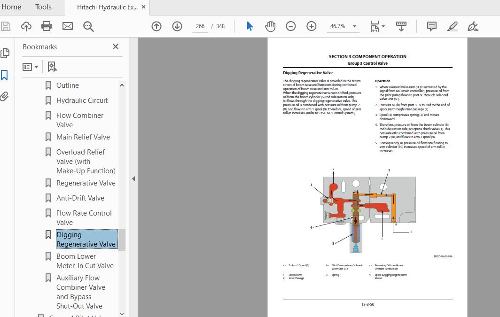The height and width of the screenshot is (317, 500).
Task: Collapse the navigation pane arrow
Action: (133, 178)
